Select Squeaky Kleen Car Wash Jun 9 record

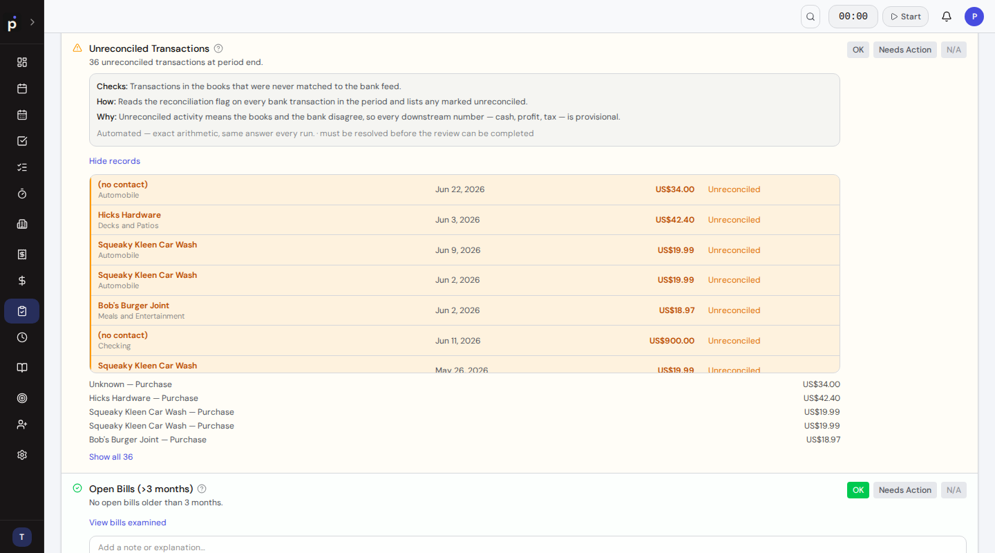pyautogui.click(x=465, y=250)
